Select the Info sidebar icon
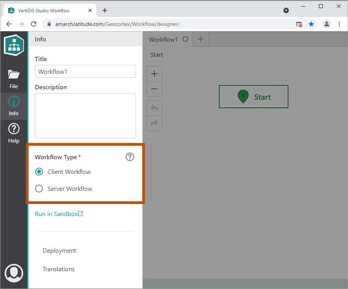The image size is (348, 289). pyautogui.click(x=14, y=106)
